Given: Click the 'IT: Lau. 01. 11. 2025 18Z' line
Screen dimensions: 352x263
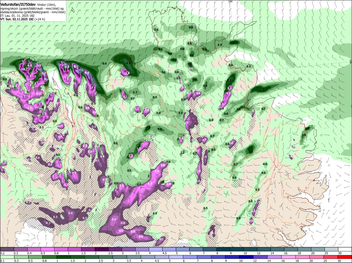Looking at the screenshot, I should point(17,16).
